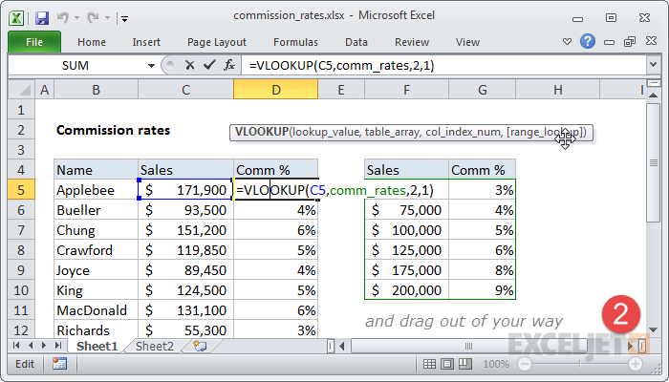Open the Data tab
This screenshot has height=382, width=669.
[x=356, y=42]
